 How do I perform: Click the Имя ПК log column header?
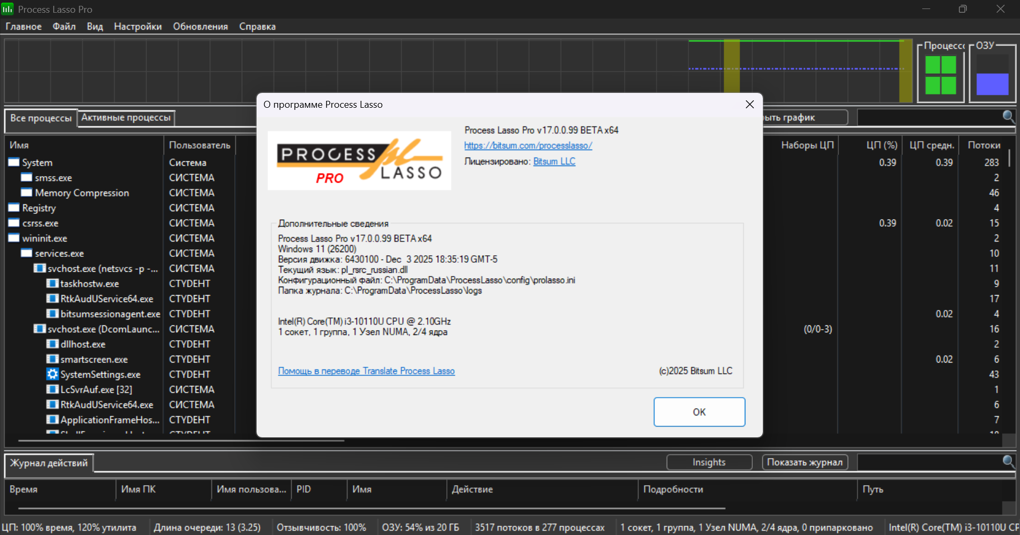(164, 489)
